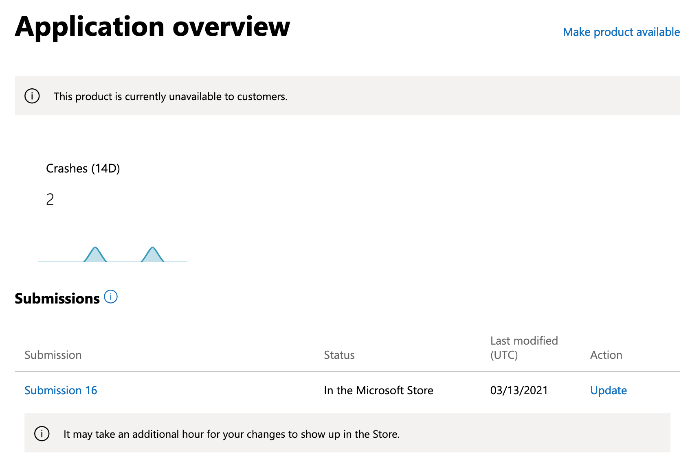Image resolution: width=690 pixels, height=463 pixels.
Task: Click the crash count number 2
Action: pyautogui.click(x=50, y=200)
